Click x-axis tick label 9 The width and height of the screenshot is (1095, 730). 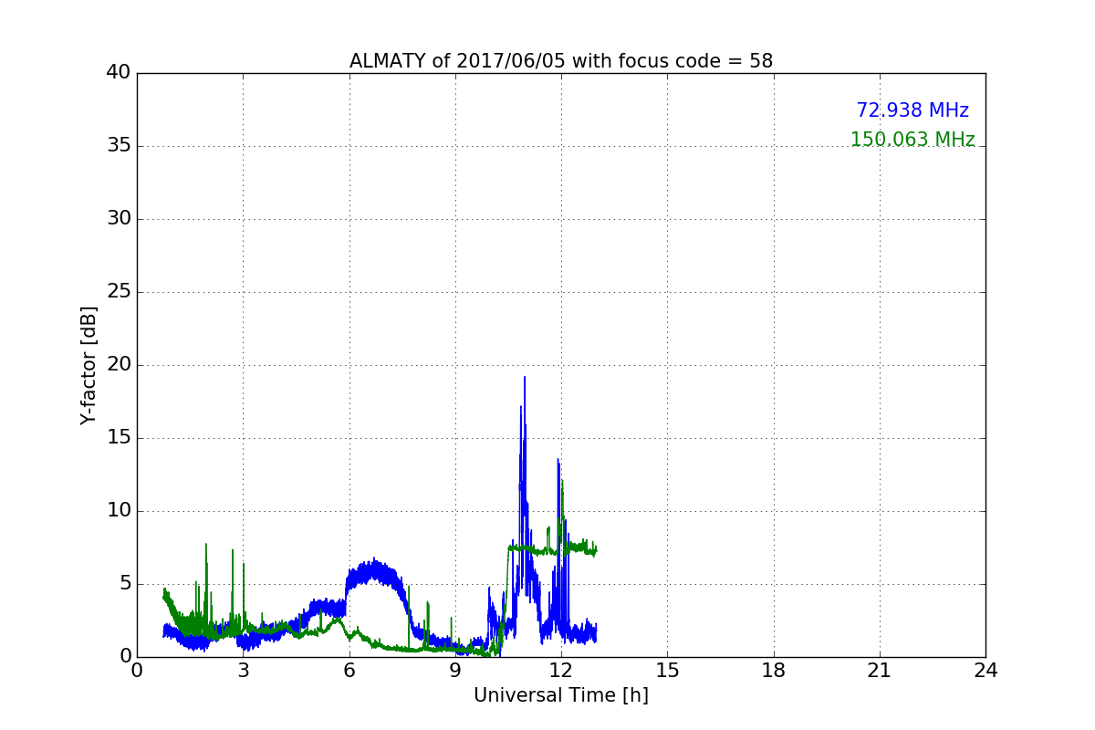[x=455, y=671]
